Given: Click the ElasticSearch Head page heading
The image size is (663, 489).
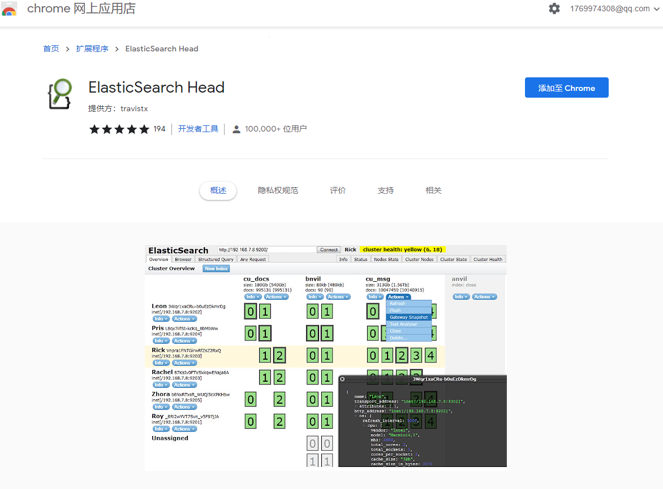Looking at the screenshot, I should point(157,88).
